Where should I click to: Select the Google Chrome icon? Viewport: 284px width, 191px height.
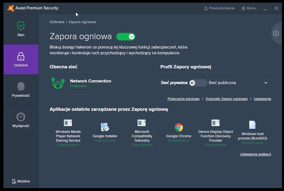[179, 127]
